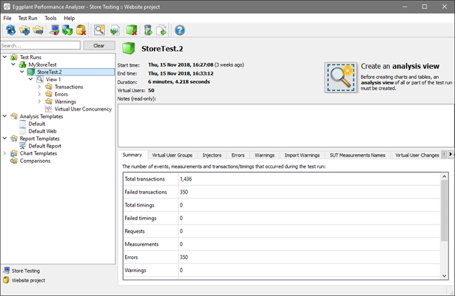Click the Requests row label

click(x=135, y=231)
